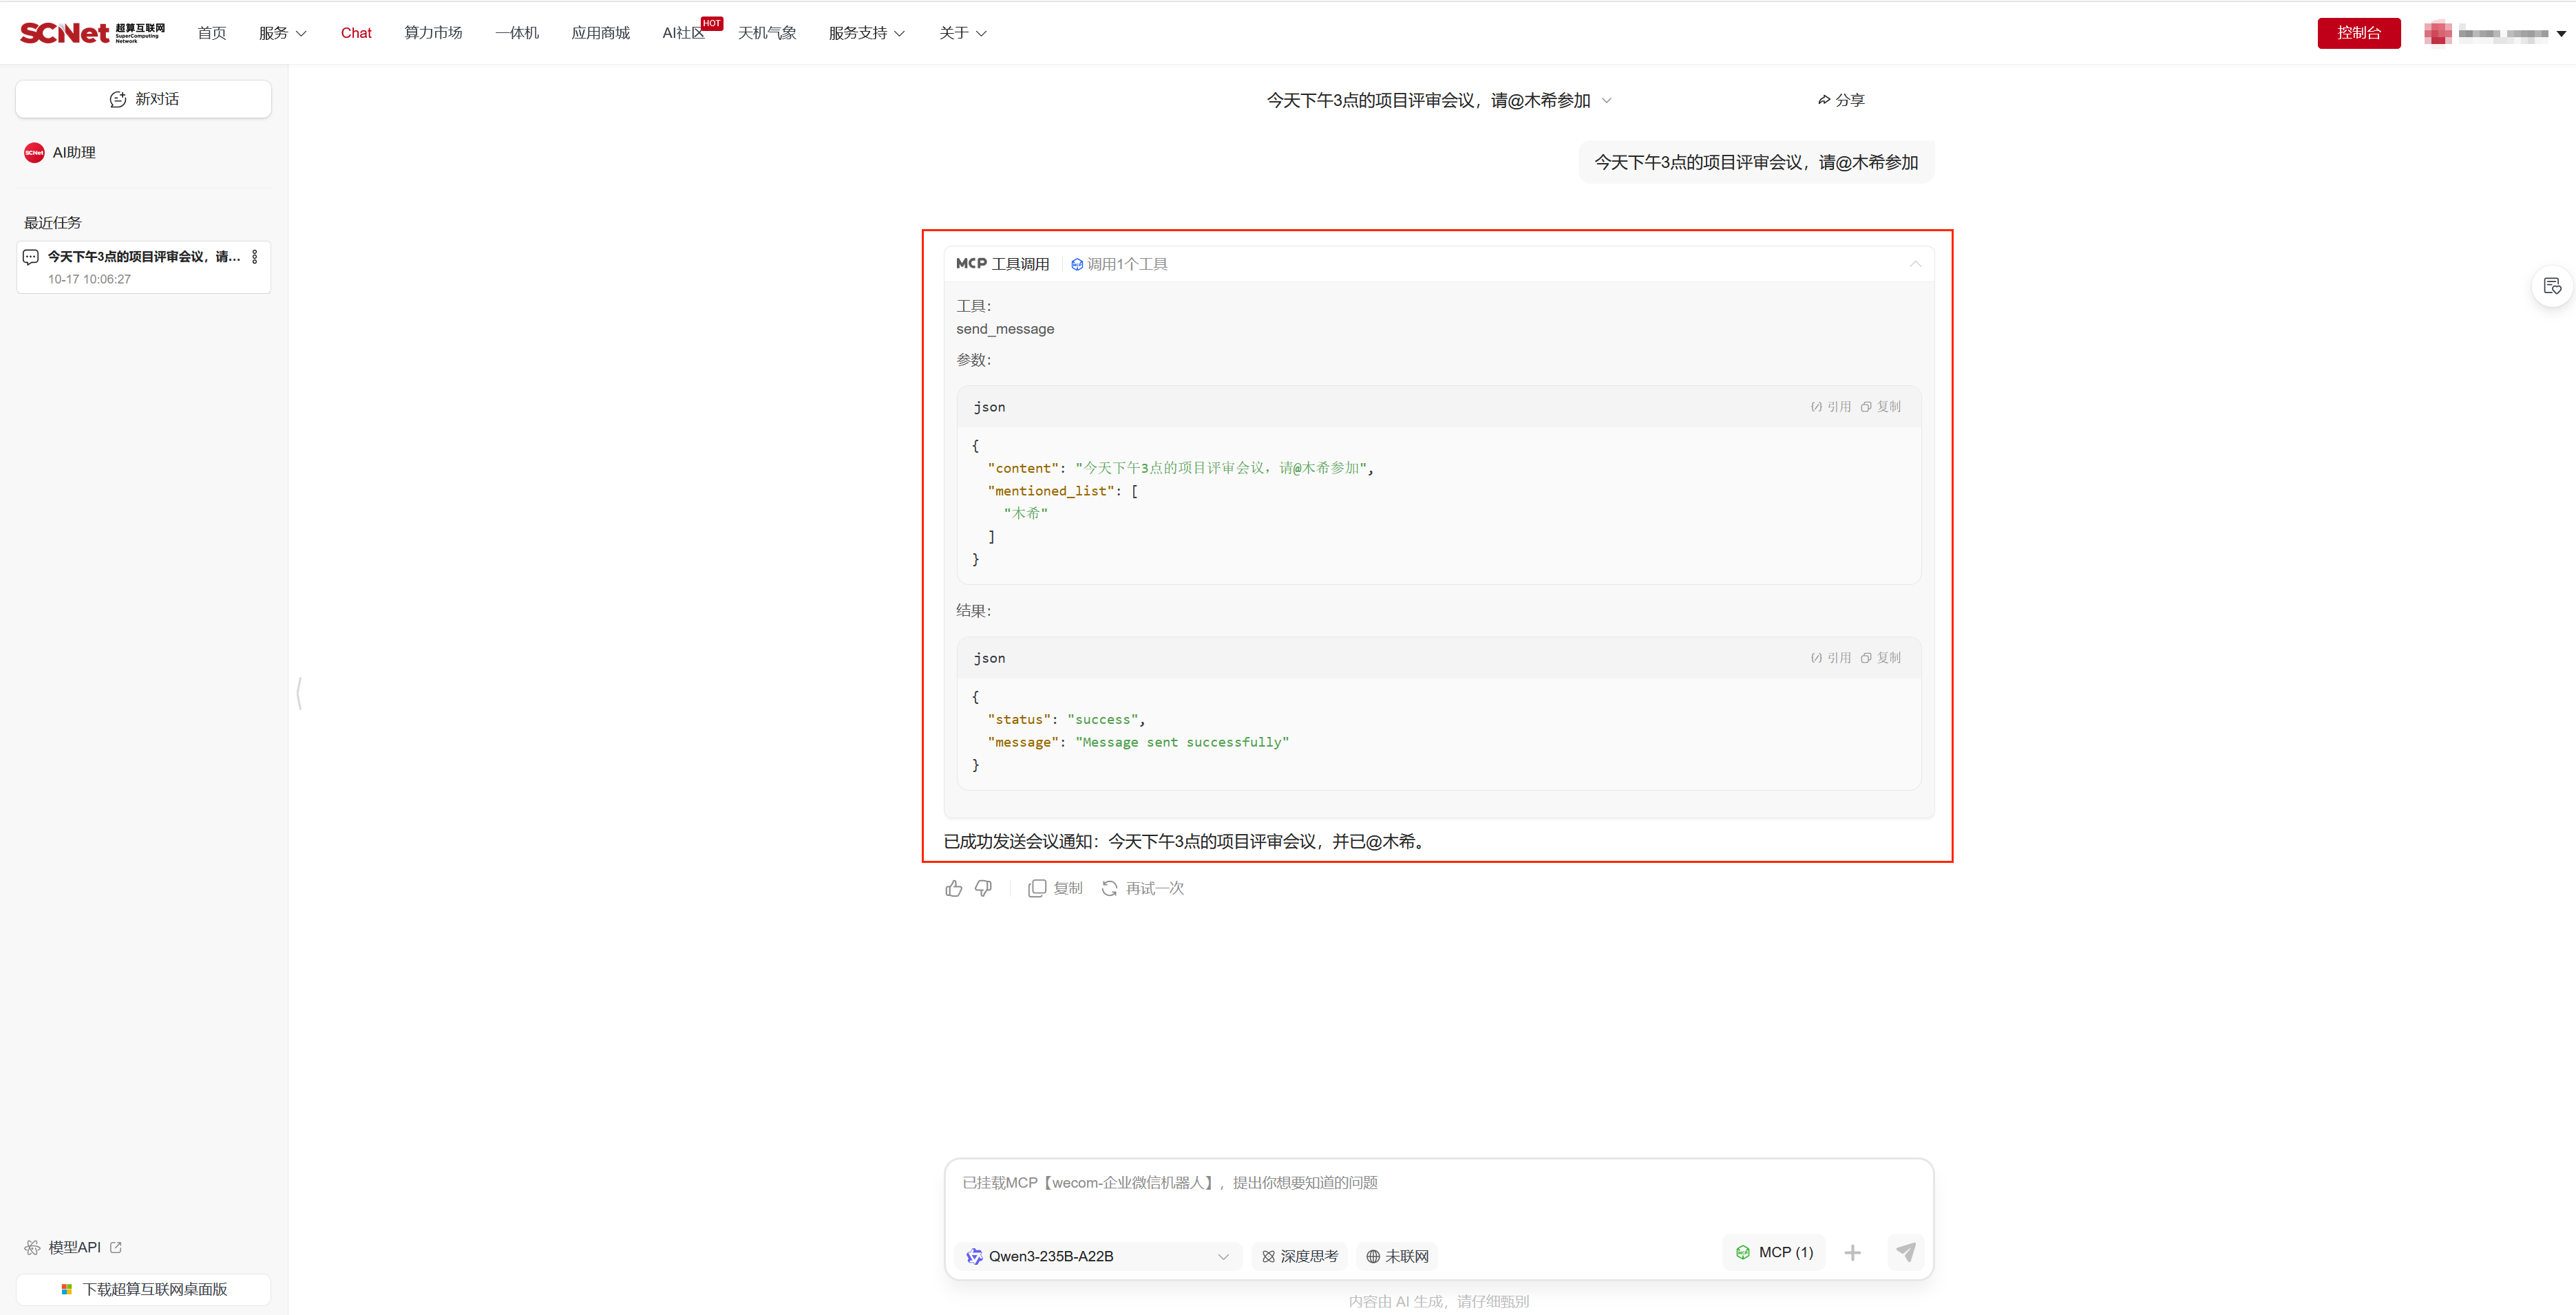Click the plus attachment icon
2576x1315 pixels.
pos(1852,1253)
